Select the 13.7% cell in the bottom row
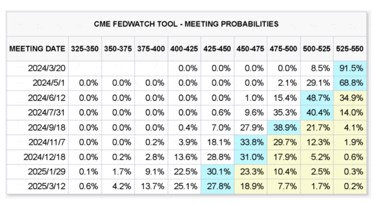Viewport: 375px width, 205px height. point(151,186)
